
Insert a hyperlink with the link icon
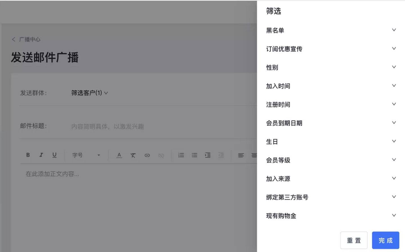click(x=147, y=155)
